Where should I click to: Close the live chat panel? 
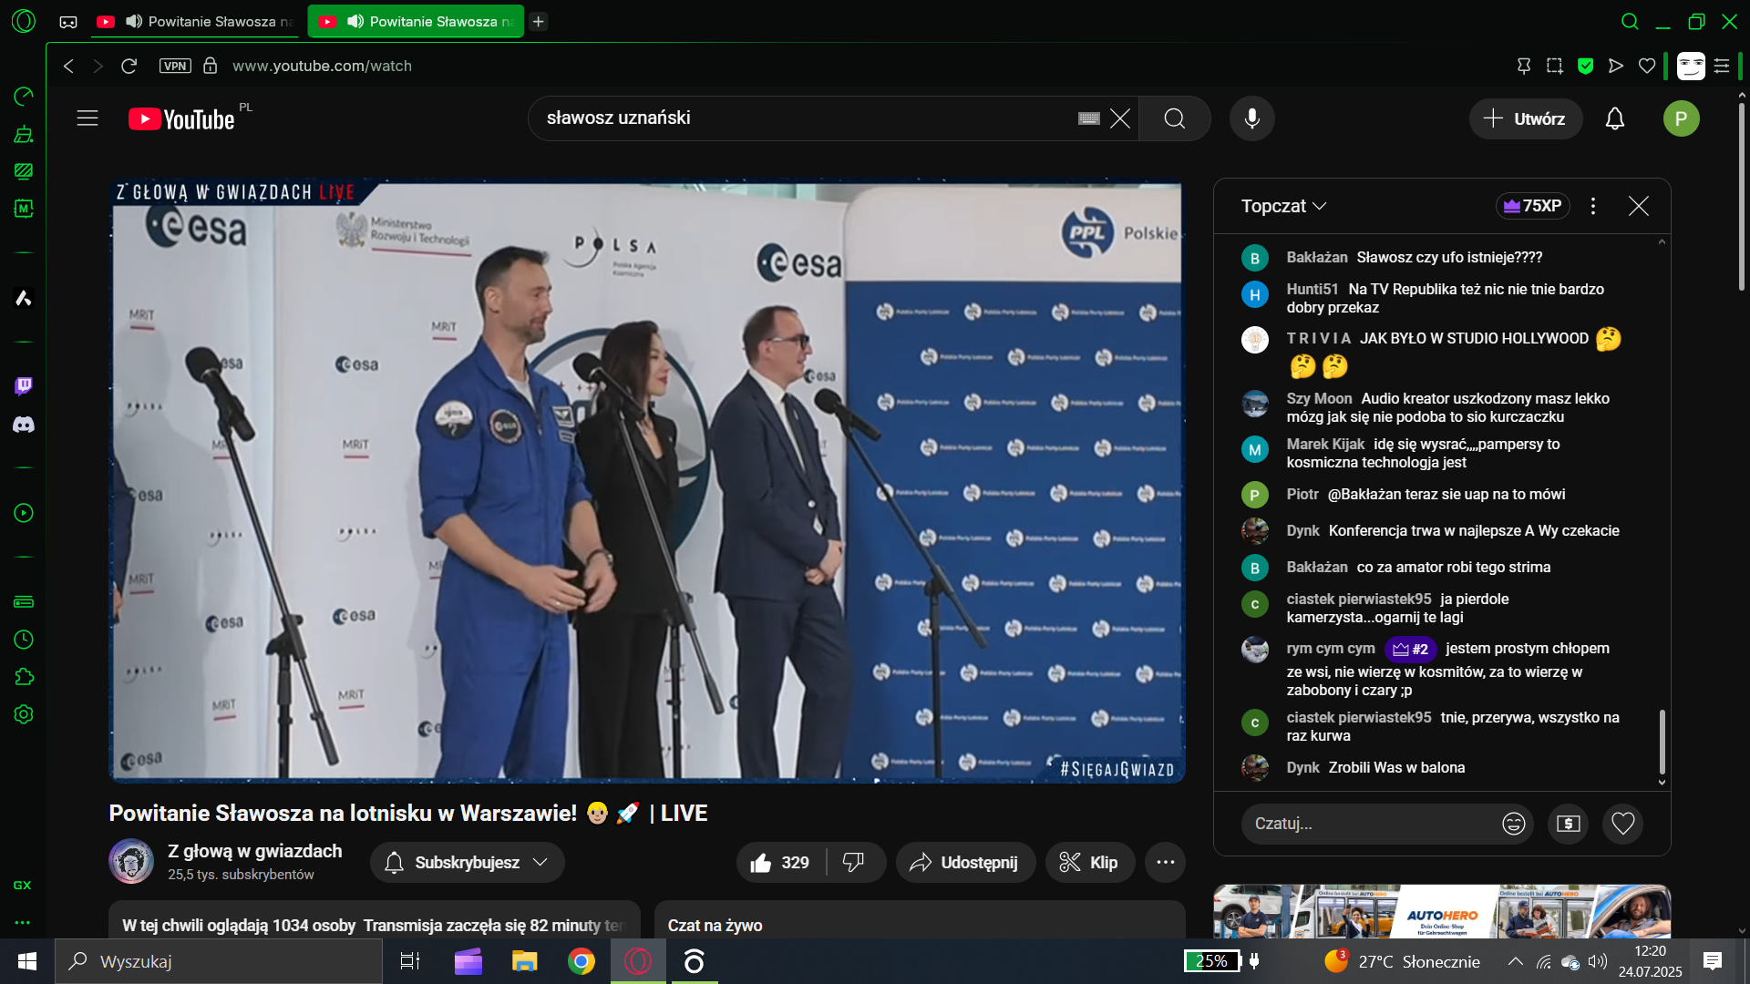(x=1639, y=206)
